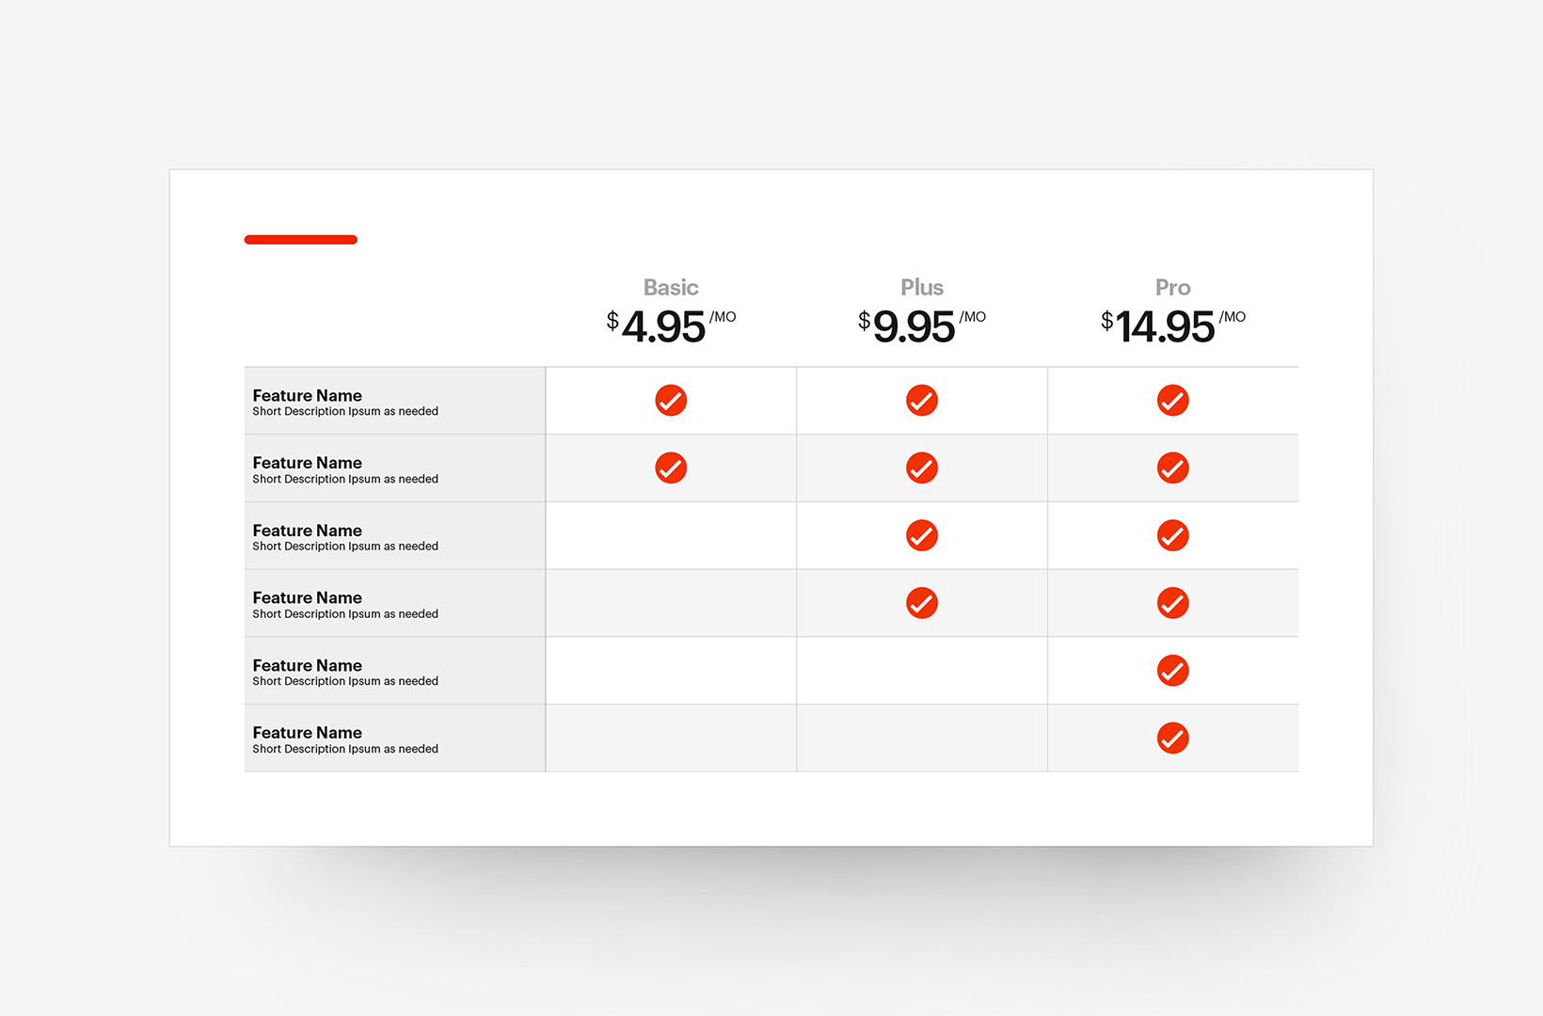The image size is (1543, 1016).
Task: Click Feature Name title in the first row
Action: 307,395
